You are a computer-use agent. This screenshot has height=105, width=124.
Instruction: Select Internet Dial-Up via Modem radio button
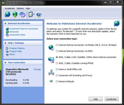pos(57,45)
